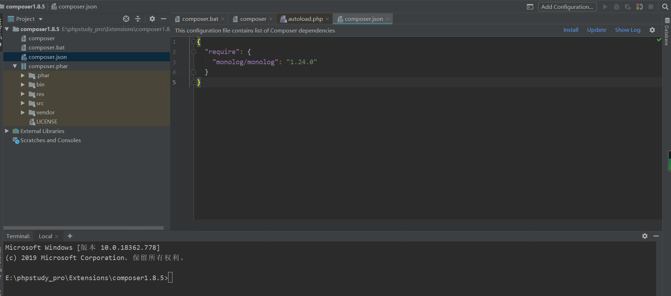
Task: Select the composer file in the tree
Action: pos(42,38)
